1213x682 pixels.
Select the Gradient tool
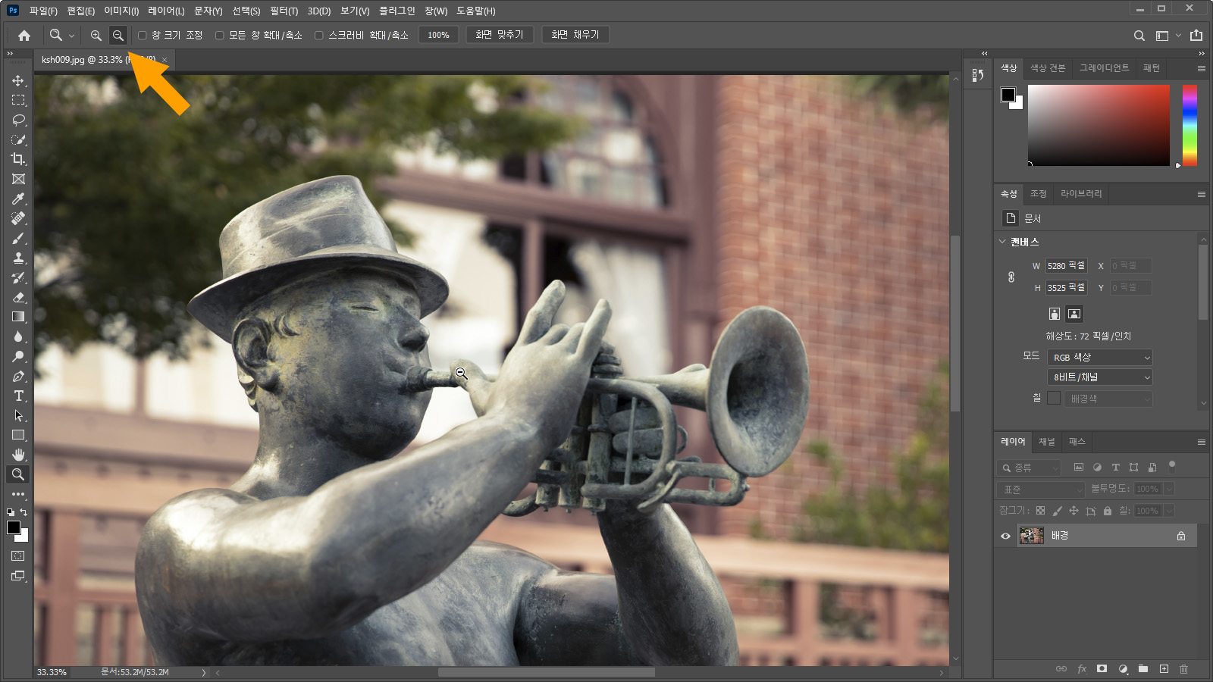pos(18,317)
